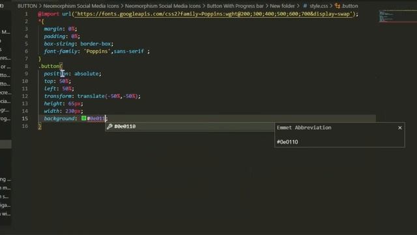The width and height of the screenshot is (417, 235).
Task: Click the 'Poppins' font name string
Action: point(97,51)
